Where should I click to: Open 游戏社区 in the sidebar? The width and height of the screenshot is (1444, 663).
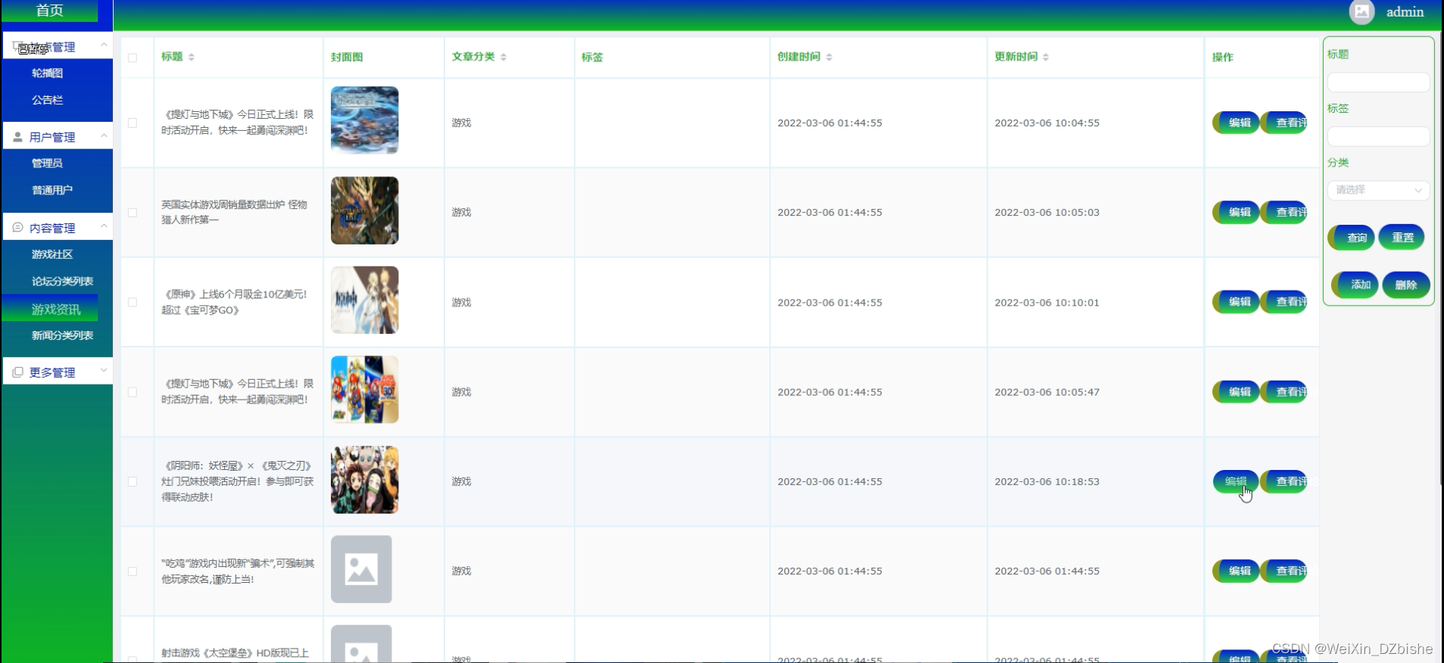pyautogui.click(x=52, y=254)
